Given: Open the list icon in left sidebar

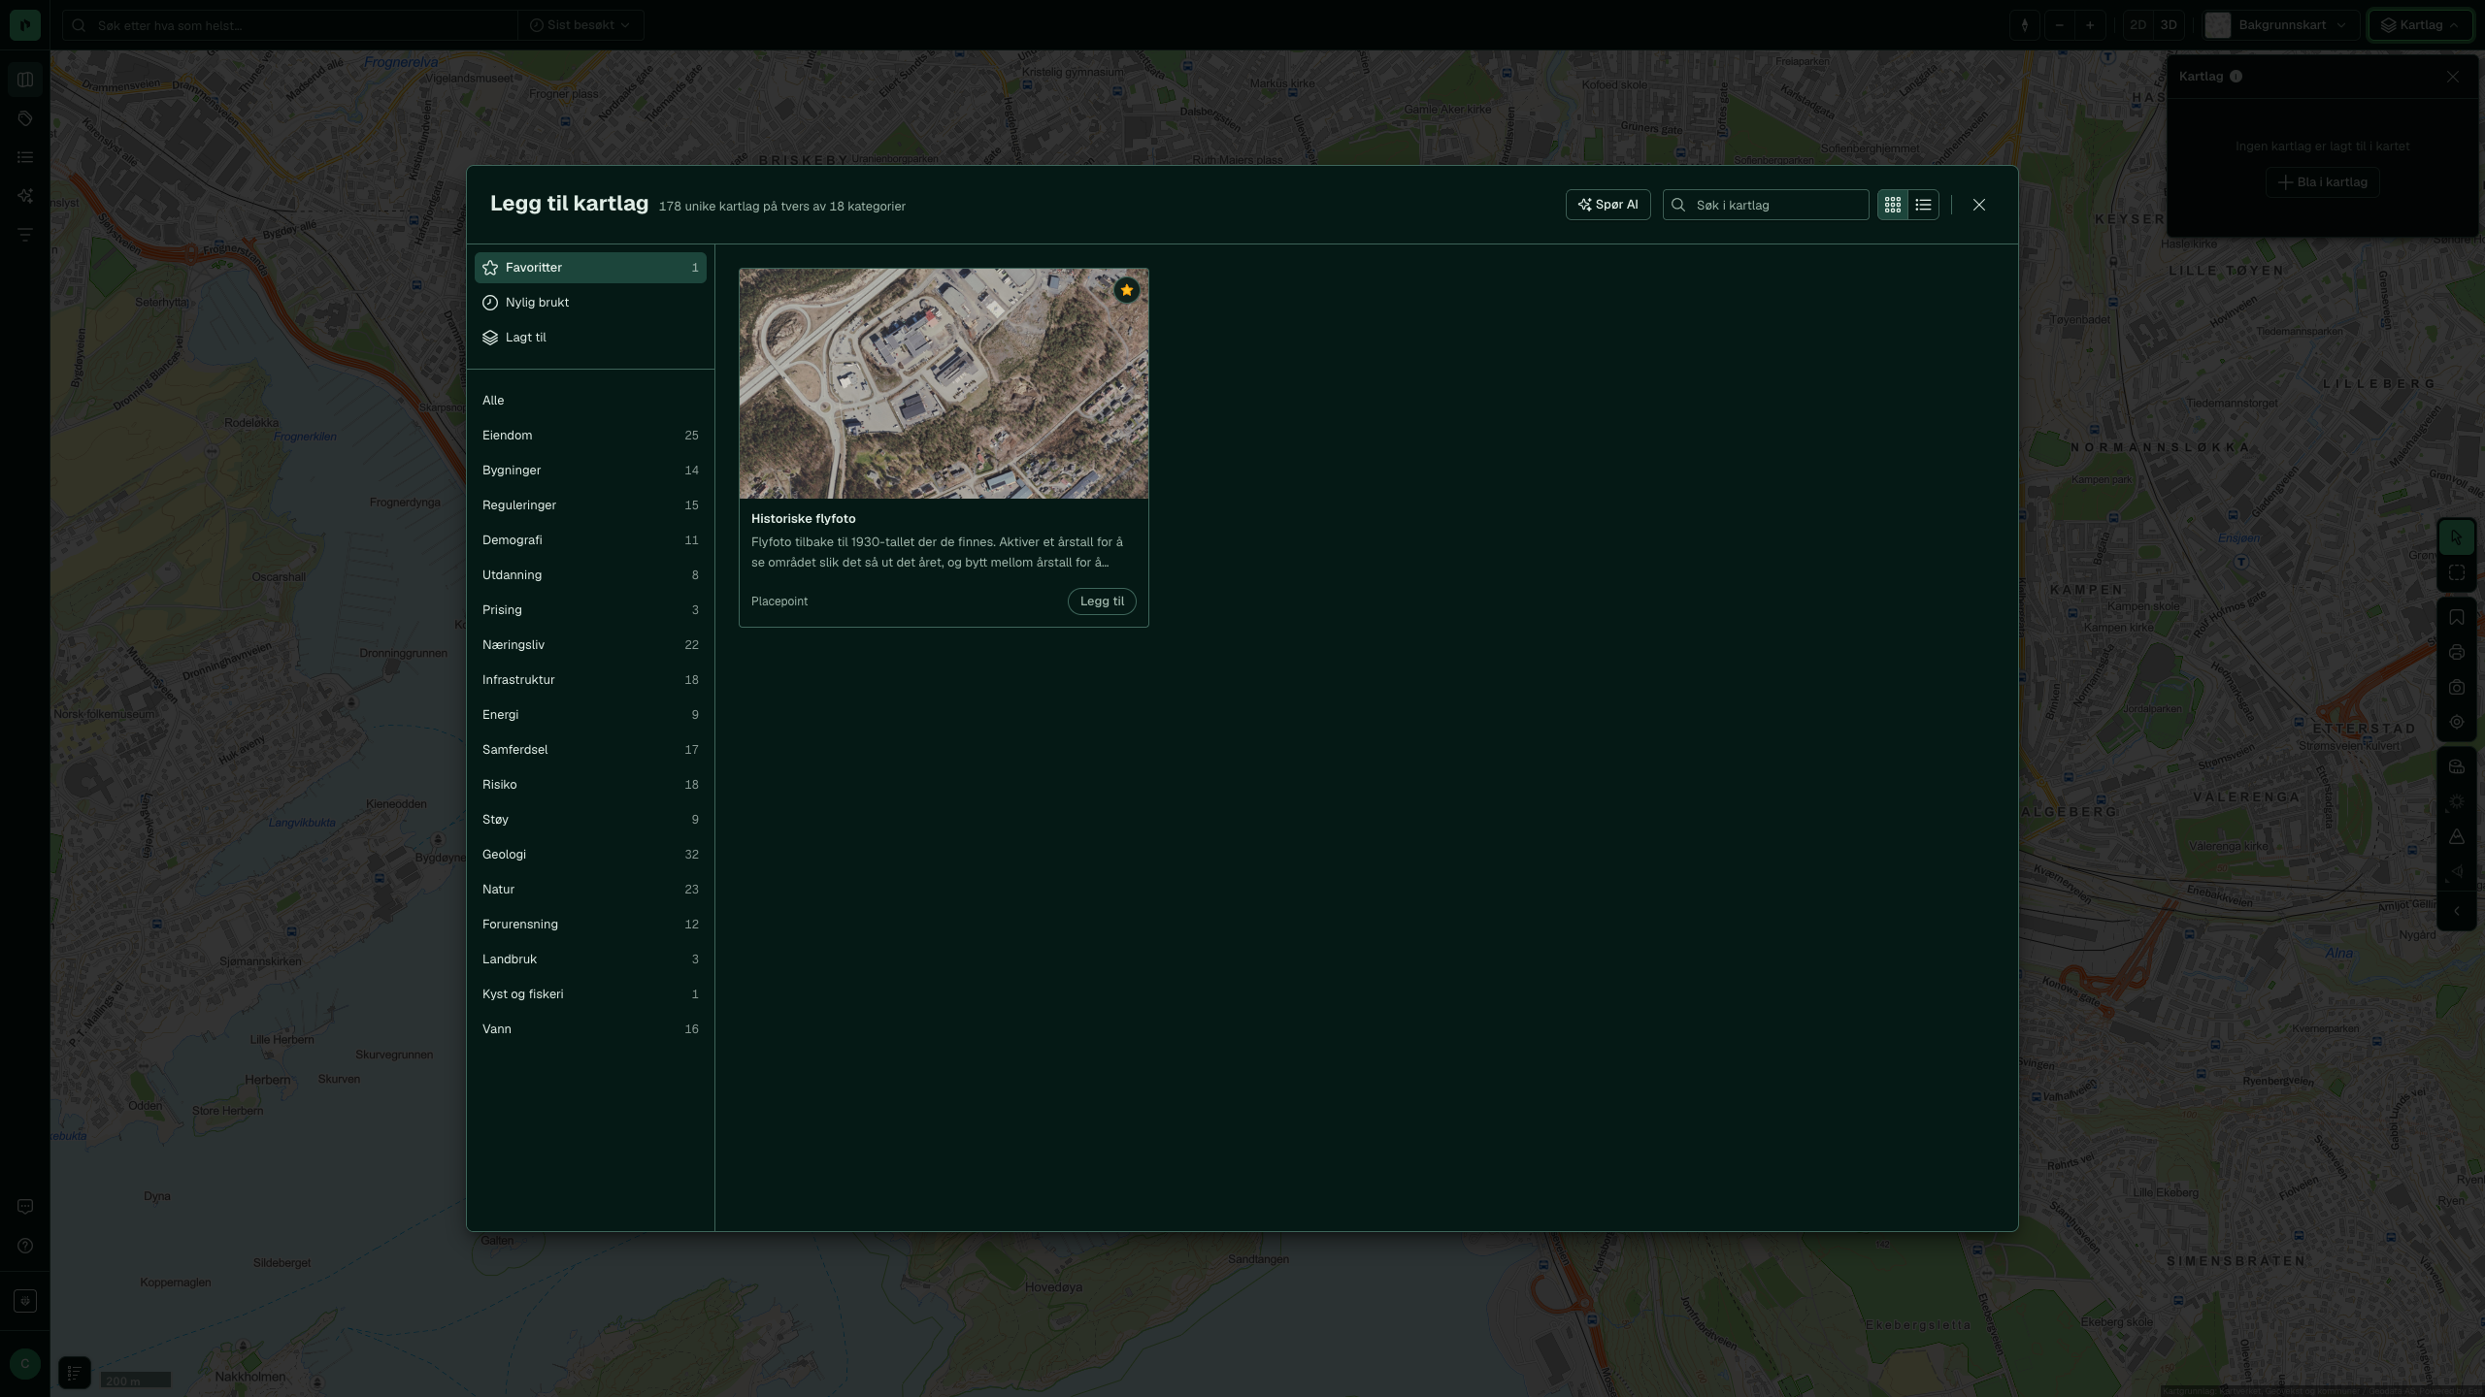Looking at the screenshot, I should [25, 157].
